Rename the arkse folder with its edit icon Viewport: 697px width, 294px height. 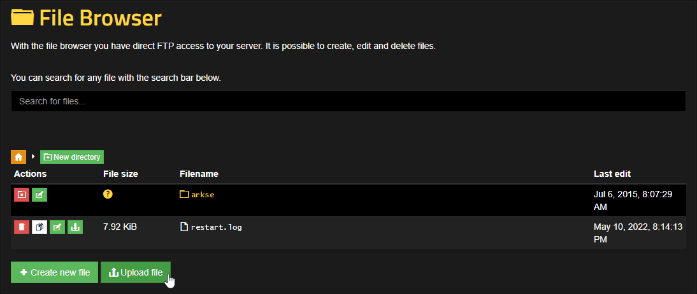[x=40, y=194]
